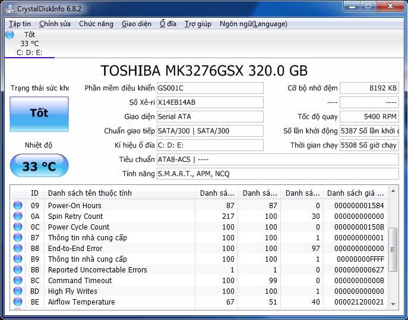Click the status orb for Spin Retry Count

click(18, 216)
